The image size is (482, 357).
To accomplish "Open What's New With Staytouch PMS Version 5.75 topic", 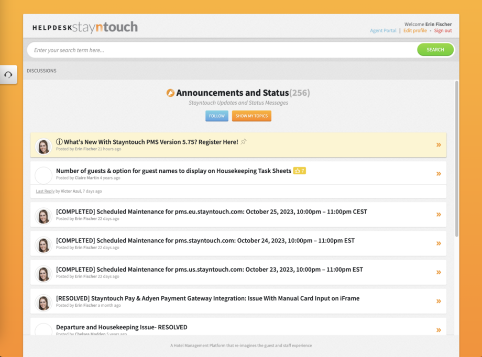I will coord(151,142).
